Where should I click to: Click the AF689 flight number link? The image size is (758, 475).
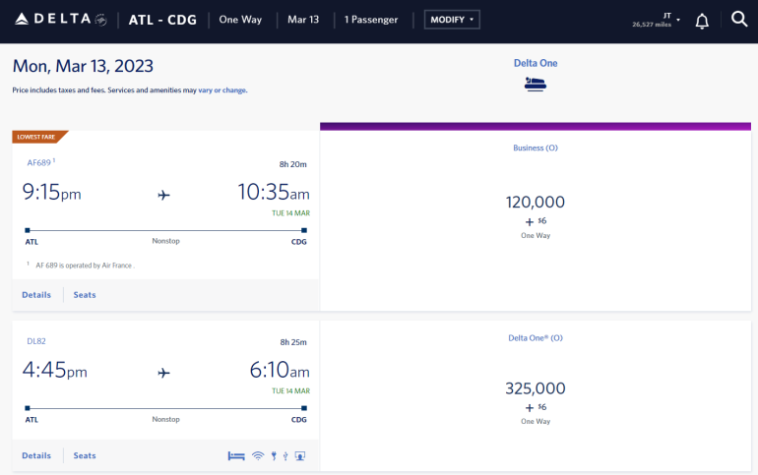tap(38, 162)
